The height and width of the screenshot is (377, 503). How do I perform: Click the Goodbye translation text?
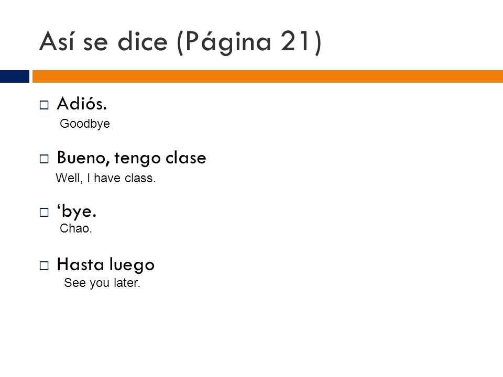tap(85, 124)
